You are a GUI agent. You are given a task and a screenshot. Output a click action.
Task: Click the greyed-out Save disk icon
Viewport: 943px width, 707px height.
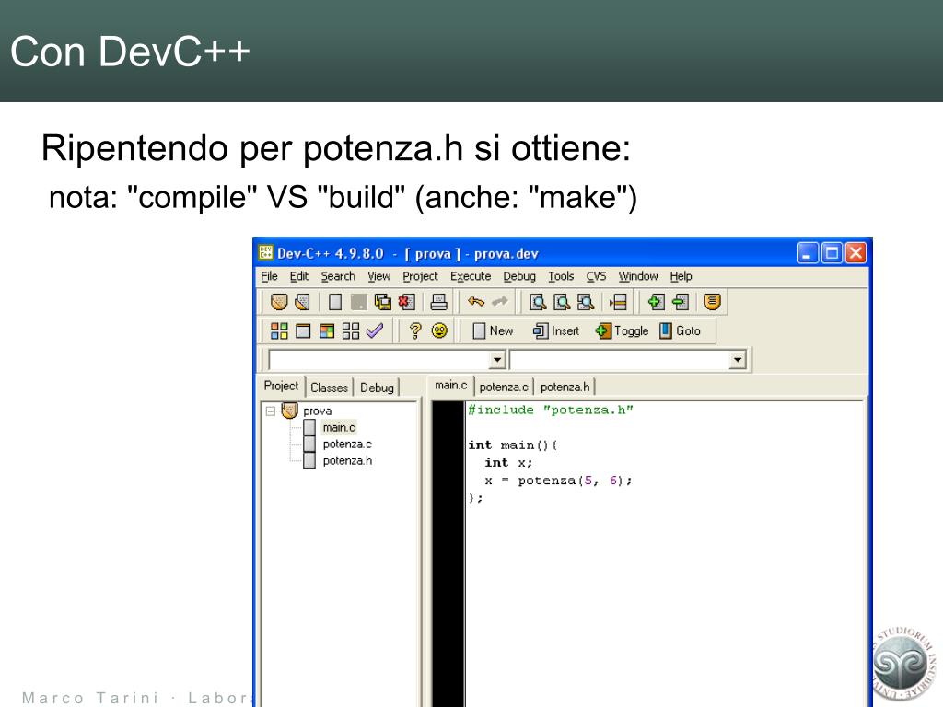[x=358, y=302]
